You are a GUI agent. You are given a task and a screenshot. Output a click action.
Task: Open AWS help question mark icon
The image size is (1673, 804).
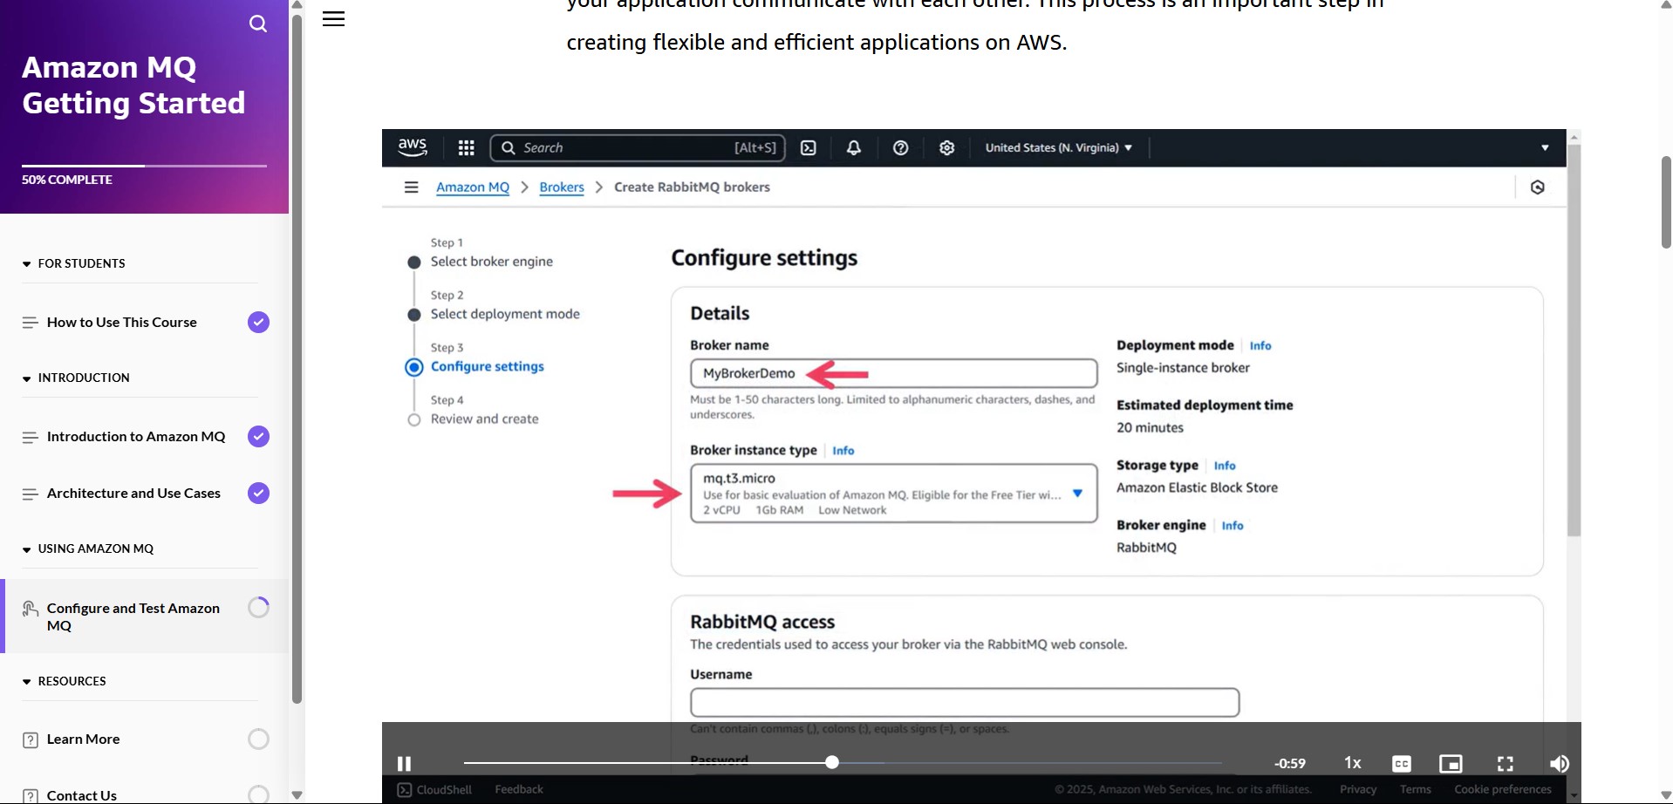[x=901, y=148]
